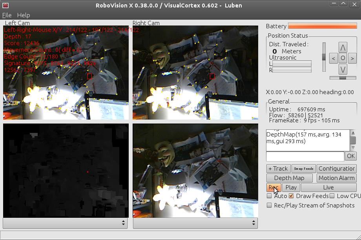The height and width of the screenshot is (240, 361).
Task: Click the DepthMap timing log text
Action: 304,138
